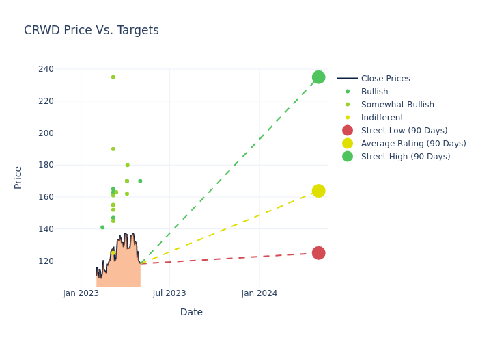This screenshot has width=478, height=342.
Task: Click the green Street-High marker on the chart
Action: tap(318, 77)
